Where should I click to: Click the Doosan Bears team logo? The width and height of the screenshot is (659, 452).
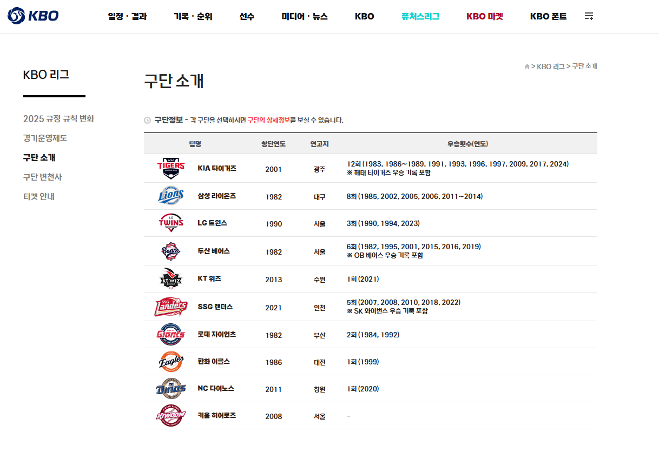171,251
